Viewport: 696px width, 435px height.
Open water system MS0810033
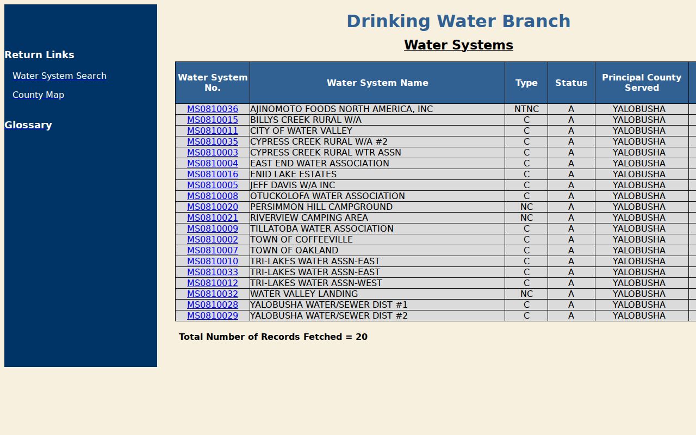point(213,272)
